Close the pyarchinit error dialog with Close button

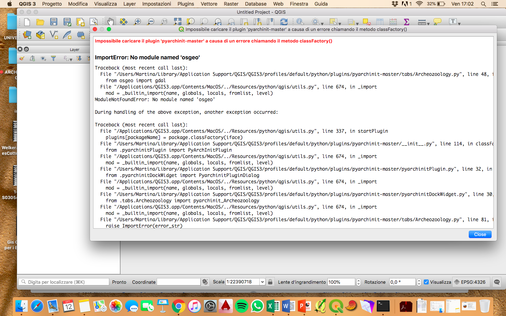480,234
